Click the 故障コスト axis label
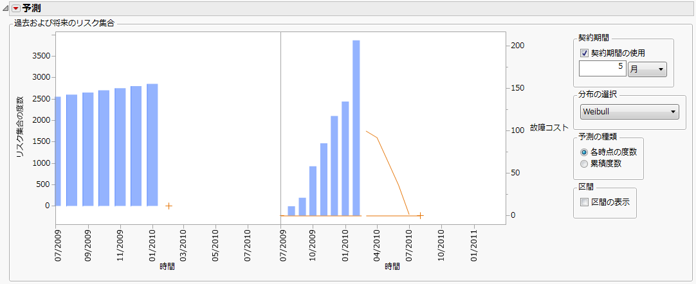The height and width of the screenshot is (284, 696). tap(549, 128)
